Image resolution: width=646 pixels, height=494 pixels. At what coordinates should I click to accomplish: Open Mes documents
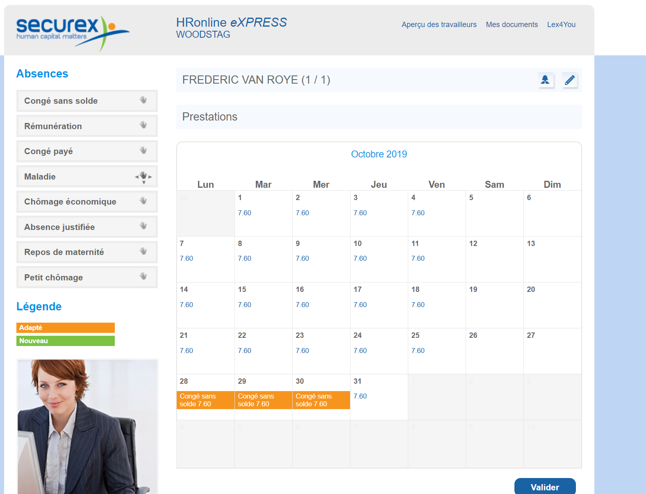click(x=512, y=25)
